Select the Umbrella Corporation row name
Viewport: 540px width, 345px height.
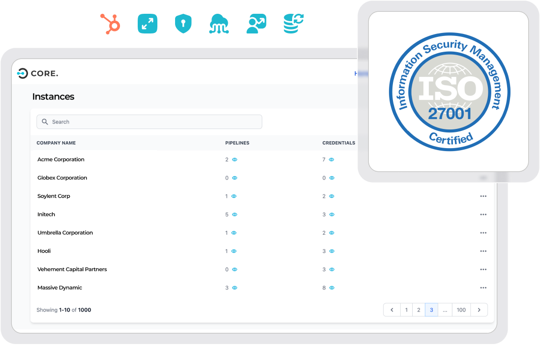click(65, 232)
